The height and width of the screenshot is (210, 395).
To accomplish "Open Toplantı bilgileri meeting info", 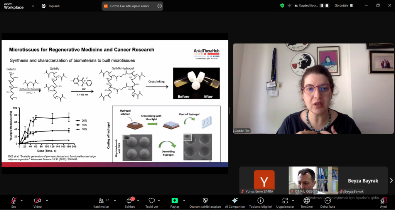I will point(260,202).
